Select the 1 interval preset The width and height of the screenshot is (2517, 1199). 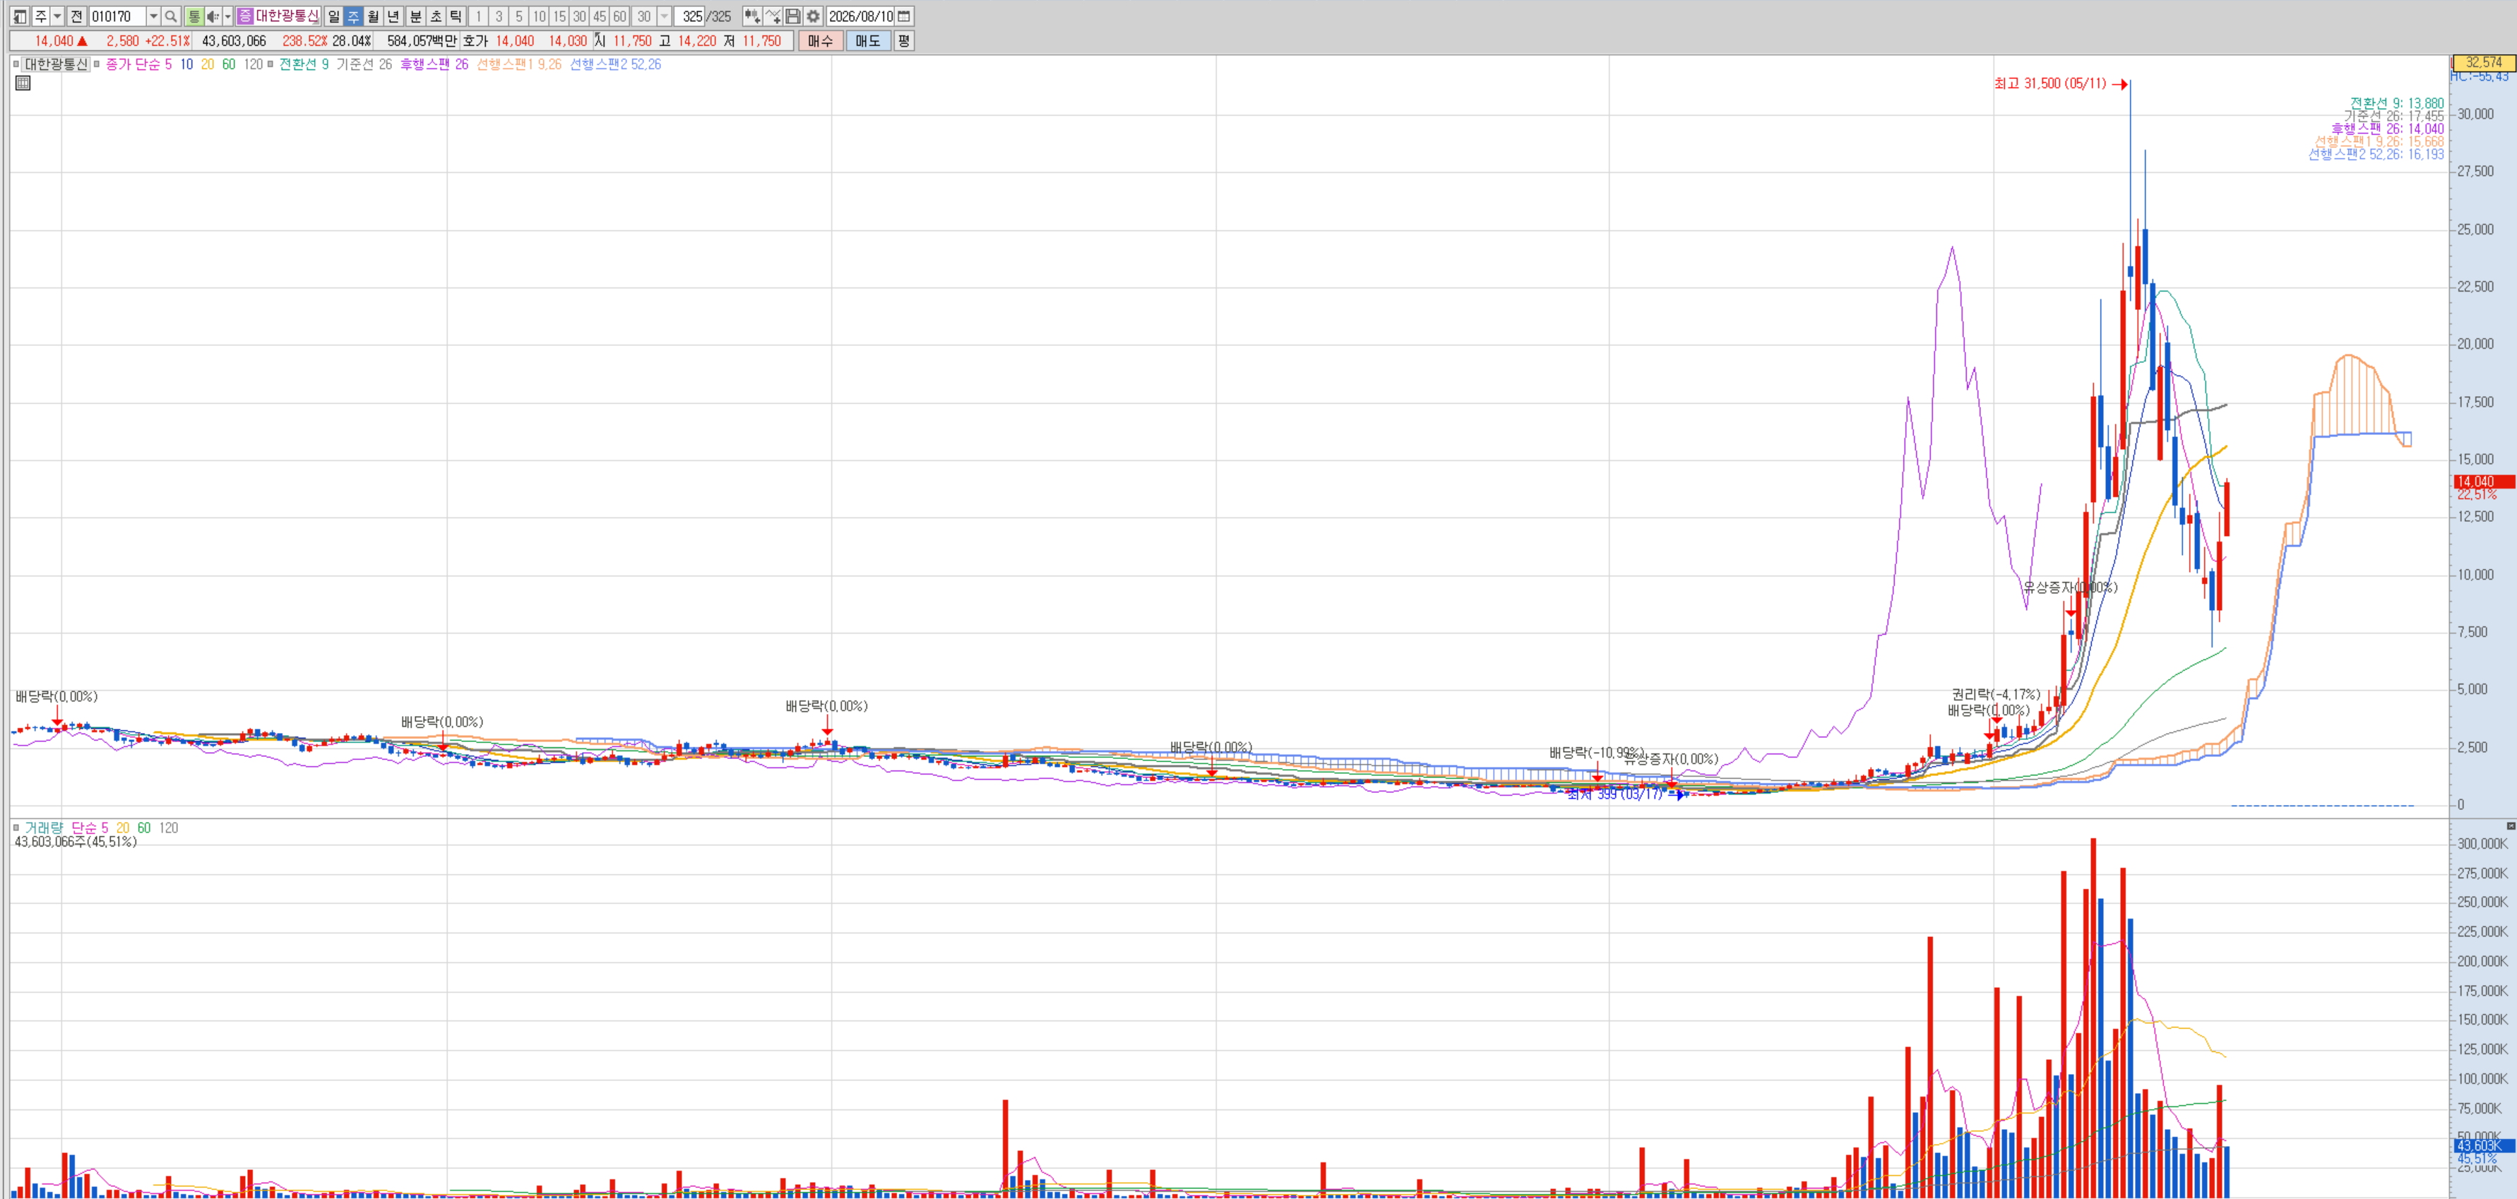[478, 17]
